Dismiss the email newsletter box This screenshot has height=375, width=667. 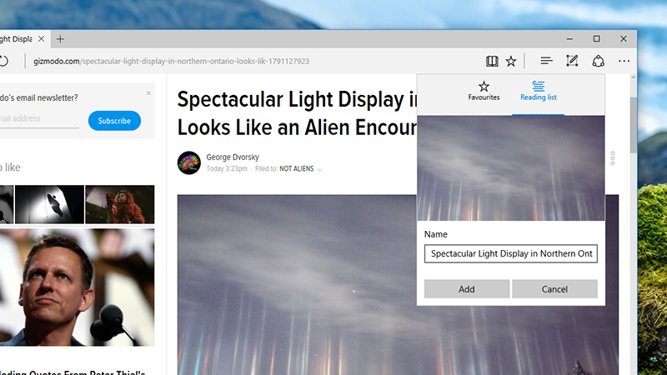click(x=148, y=93)
